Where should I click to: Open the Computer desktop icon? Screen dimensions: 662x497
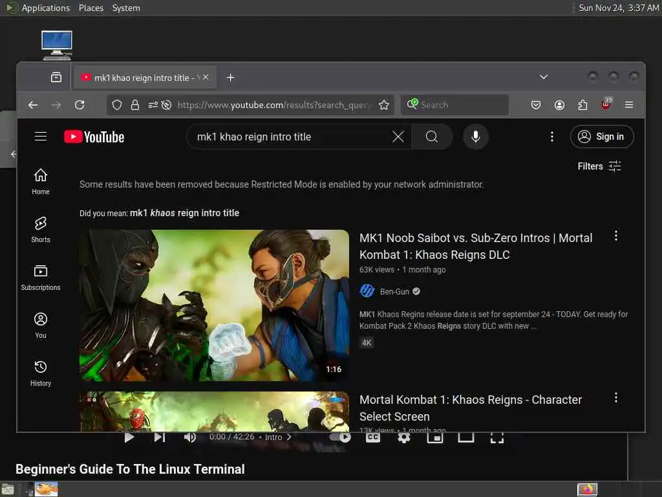[x=57, y=45]
